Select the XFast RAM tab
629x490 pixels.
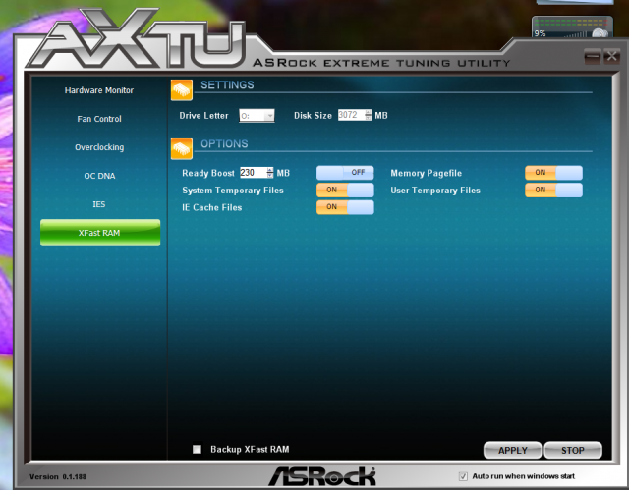[x=100, y=233]
